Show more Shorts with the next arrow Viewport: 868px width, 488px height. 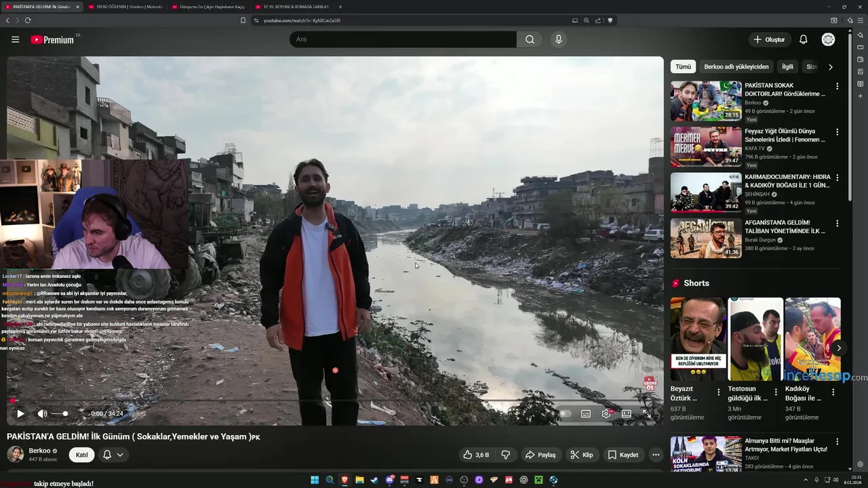[x=839, y=348]
